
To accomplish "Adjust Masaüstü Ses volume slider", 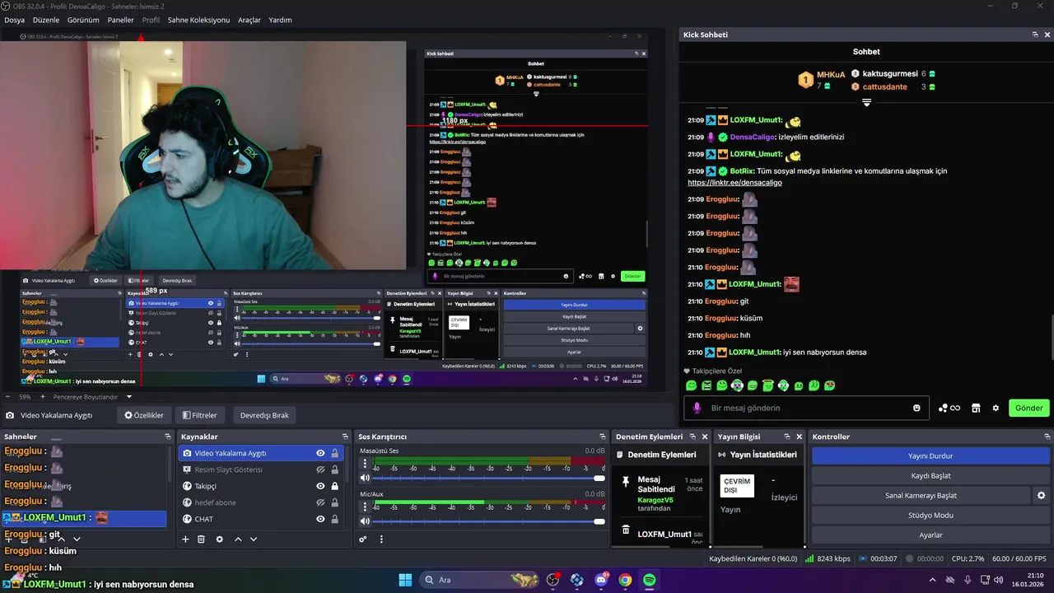I will click(x=489, y=478).
